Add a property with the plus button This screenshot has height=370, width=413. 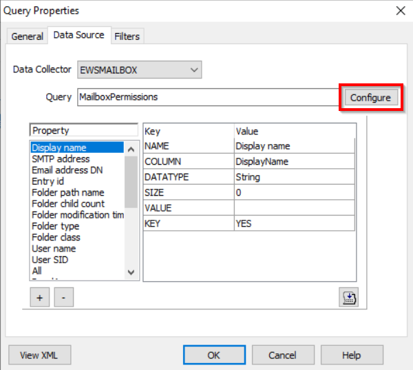pos(40,297)
